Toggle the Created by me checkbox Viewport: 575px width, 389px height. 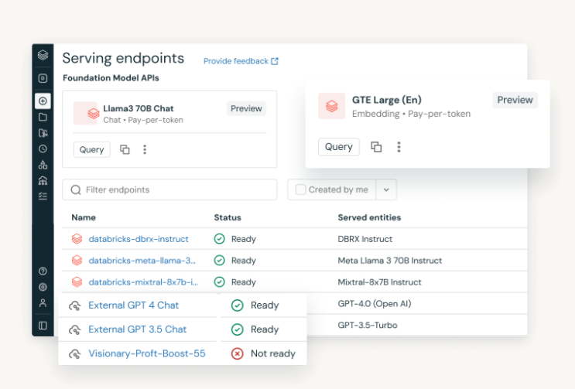point(300,189)
